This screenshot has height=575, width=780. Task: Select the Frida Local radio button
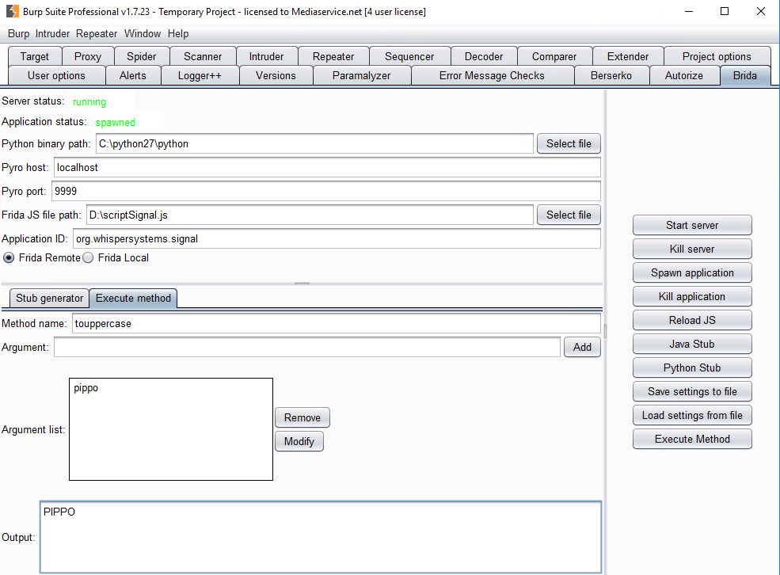coord(89,257)
